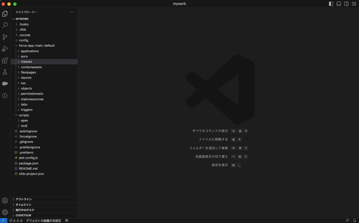Viewport: 359px width, 223px height.
Task: Expand the 実行中のタスク section
Action: (44, 210)
